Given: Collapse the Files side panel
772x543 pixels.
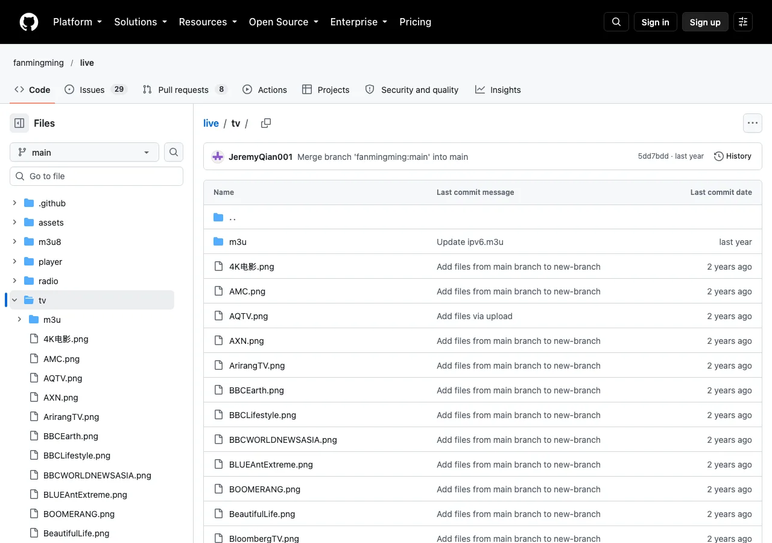Looking at the screenshot, I should tap(19, 123).
